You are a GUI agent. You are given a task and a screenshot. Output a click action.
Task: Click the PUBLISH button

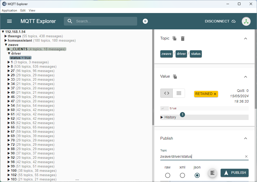click(x=234, y=173)
